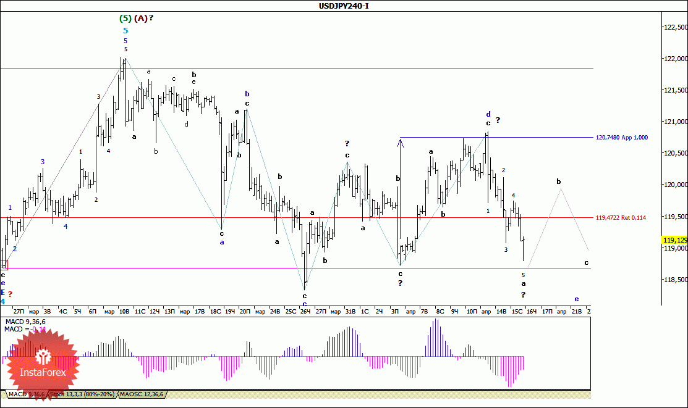This screenshot has width=688, height=408.
Task: Click the 10В date label on time axis
Action: point(125,312)
